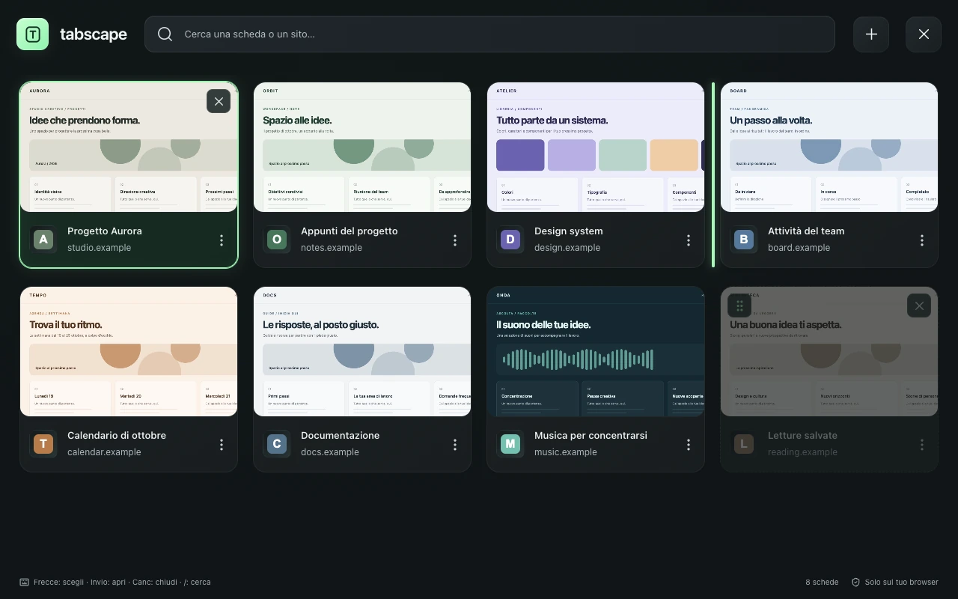Screen dimensions: 958x599
Task: Click the keyboard icon in the footer
Action: 25,583
